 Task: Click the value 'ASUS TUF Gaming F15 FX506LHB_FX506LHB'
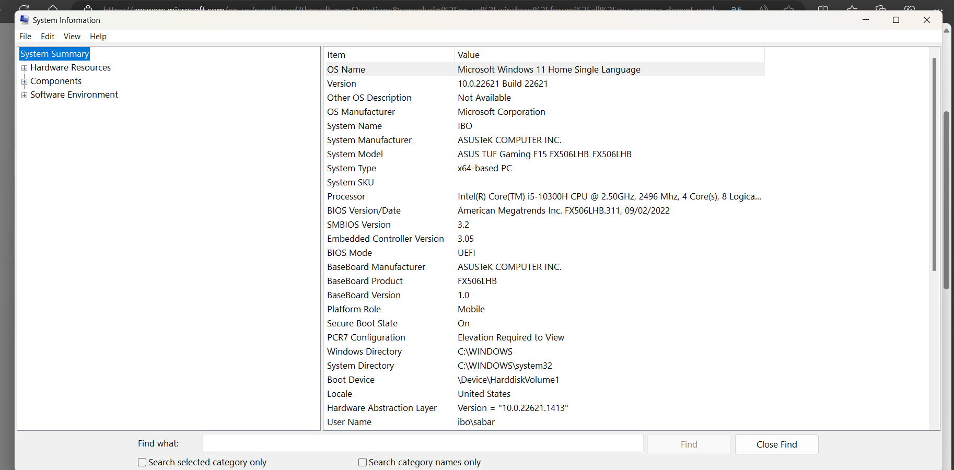(x=544, y=154)
